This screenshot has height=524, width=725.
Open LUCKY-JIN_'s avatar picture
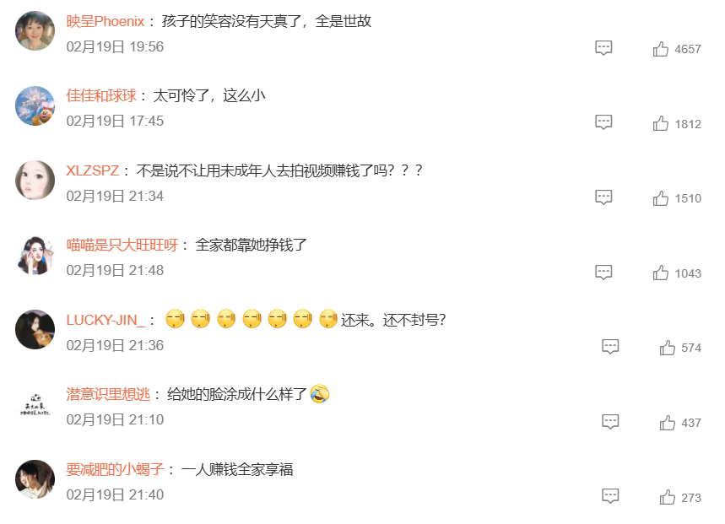click(35, 329)
